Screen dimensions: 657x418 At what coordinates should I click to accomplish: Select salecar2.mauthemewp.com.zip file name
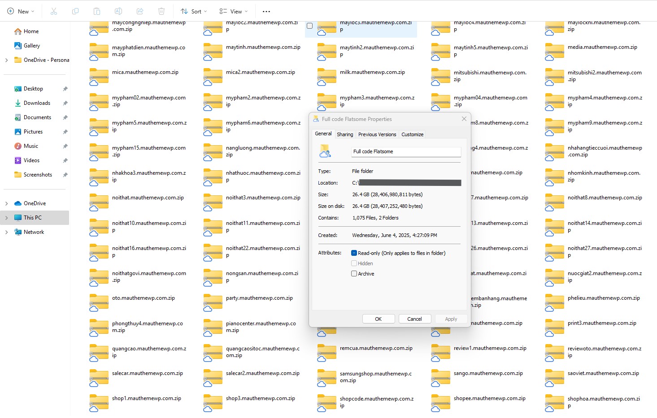pyautogui.click(x=263, y=373)
